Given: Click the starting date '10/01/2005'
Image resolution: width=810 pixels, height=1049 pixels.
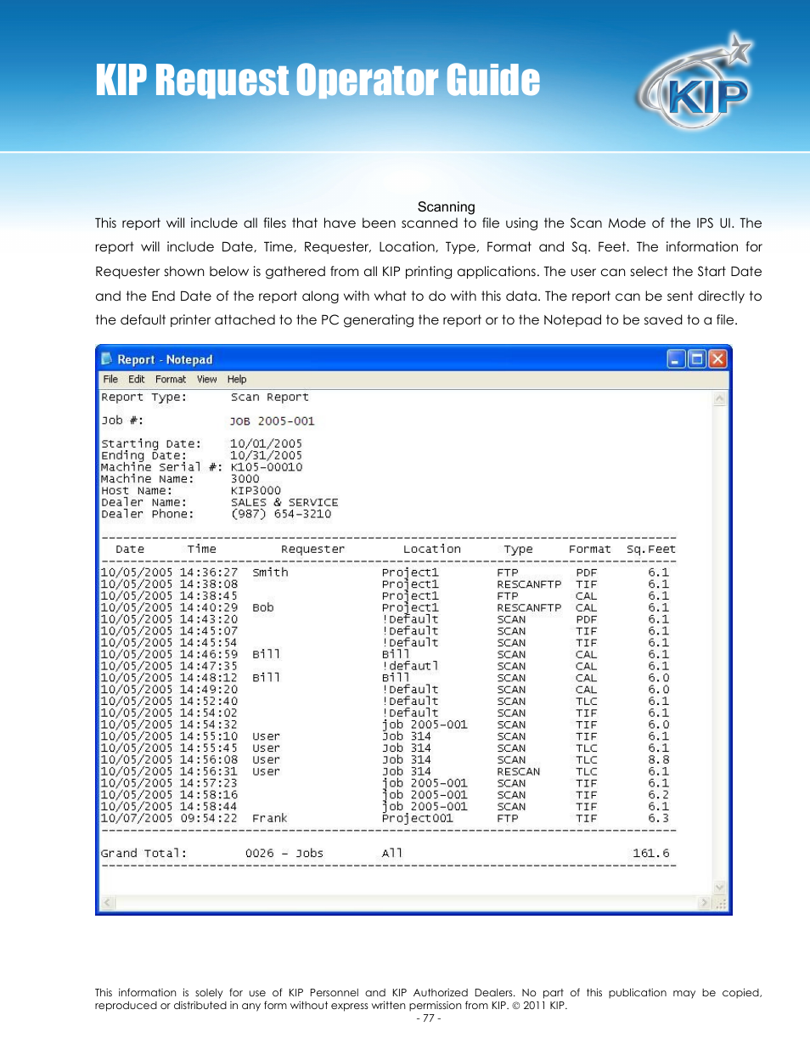Looking at the screenshot, I should pyautogui.click(x=266, y=443).
